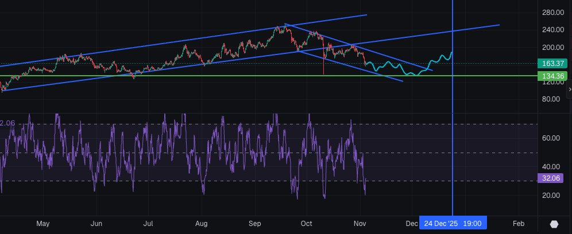
Task: Click the May label on time axis
Action: (43, 224)
